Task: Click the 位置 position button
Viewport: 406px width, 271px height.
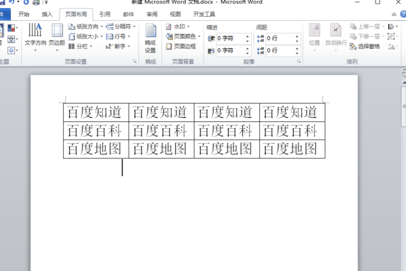Action: (315, 37)
